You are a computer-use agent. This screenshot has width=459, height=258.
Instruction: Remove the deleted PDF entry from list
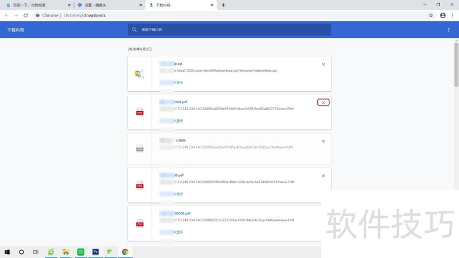tap(323, 141)
